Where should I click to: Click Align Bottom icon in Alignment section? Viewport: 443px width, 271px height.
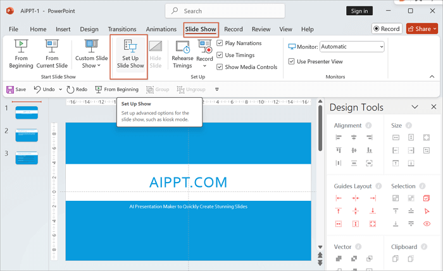click(x=369, y=150)
